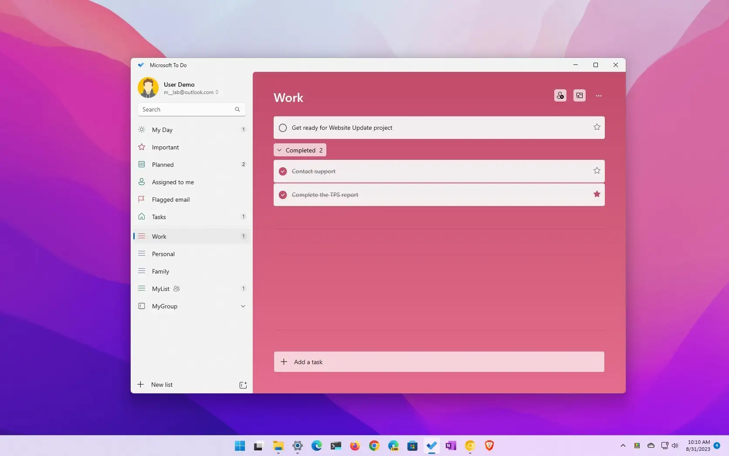
Task: Mark Contact support task as important
Action: pyautogui.click(x=597, y=171)
